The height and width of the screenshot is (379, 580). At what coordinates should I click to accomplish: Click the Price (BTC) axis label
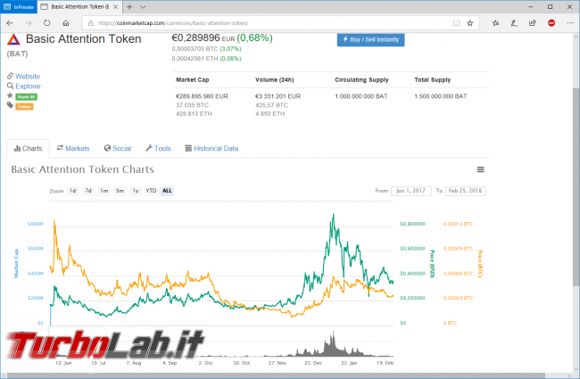pyautogui.click(x=480, y=264)
